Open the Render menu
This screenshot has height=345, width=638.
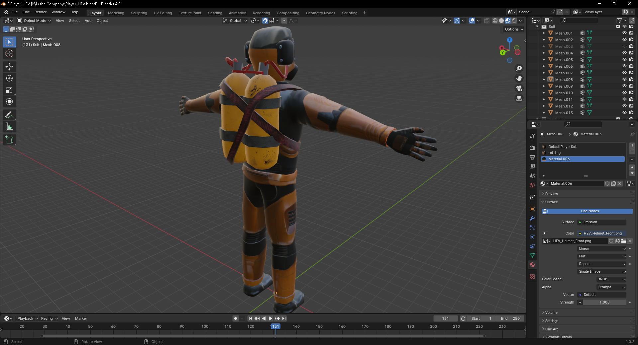tap(41, 12)
